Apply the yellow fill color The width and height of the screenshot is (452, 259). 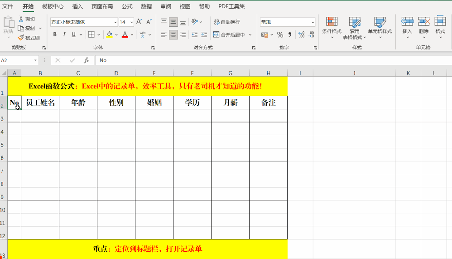coord(109,34)
